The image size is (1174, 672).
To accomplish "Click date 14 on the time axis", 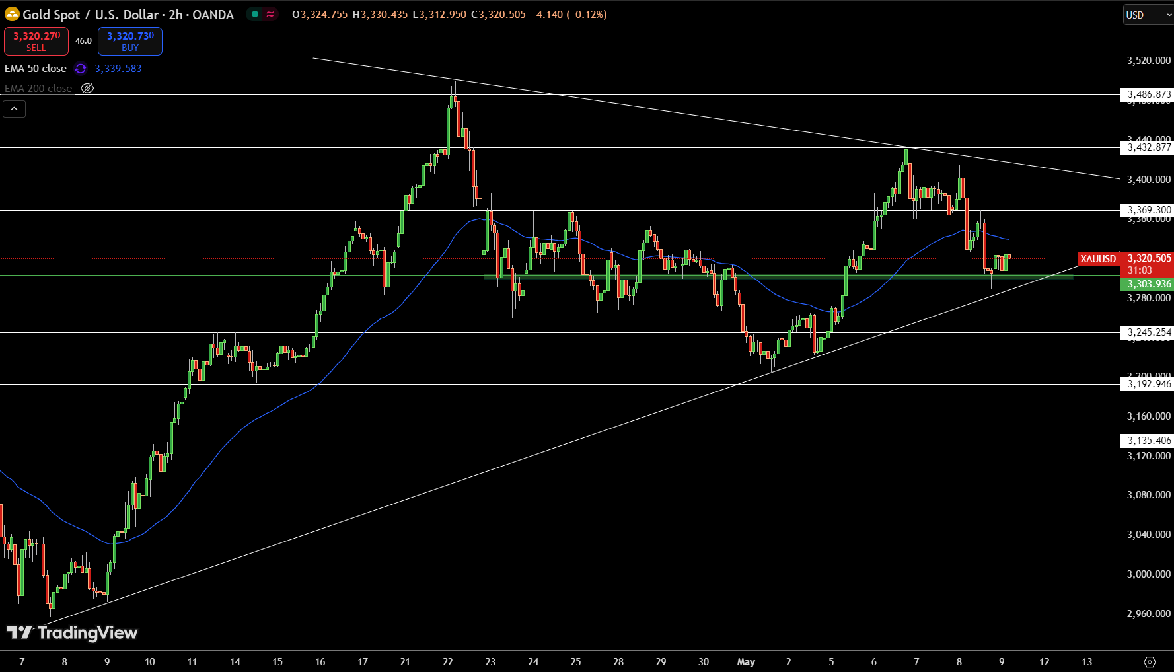I will [x=235, y=662].
